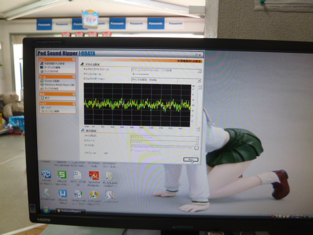Toggle the iTunes library registration checkbox

pos(132,150)
